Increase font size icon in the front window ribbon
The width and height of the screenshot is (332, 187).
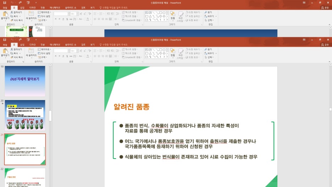coord(81,51)
